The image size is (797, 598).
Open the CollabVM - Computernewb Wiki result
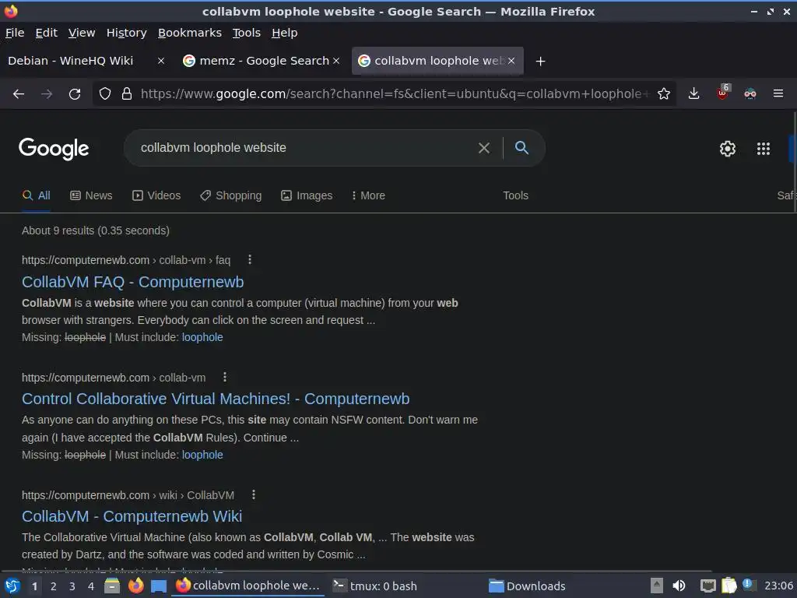(132, 517)
